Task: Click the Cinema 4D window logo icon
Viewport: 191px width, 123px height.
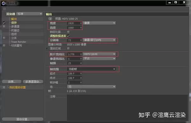Action: point(4,3)
